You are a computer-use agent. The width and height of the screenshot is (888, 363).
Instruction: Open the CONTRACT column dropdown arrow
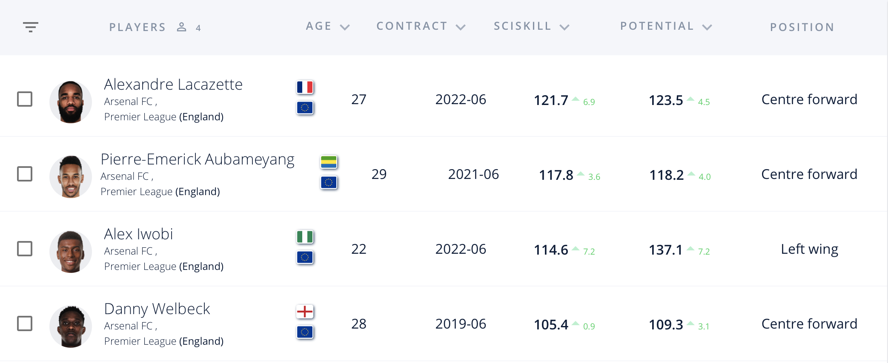tap(461, 27)
